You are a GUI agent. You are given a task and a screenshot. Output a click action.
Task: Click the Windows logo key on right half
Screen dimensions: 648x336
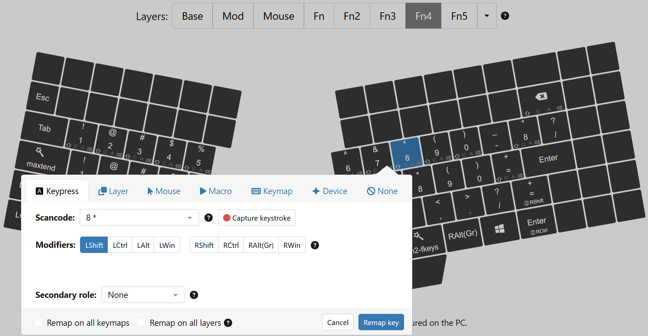(499, 229)
